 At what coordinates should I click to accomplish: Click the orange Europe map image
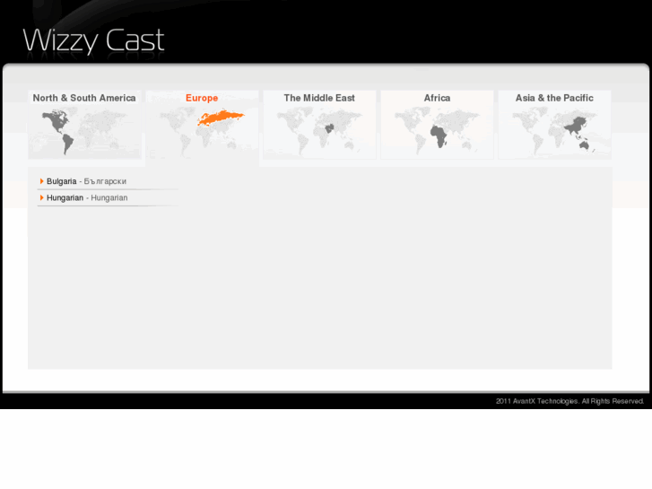pos(202,131)
